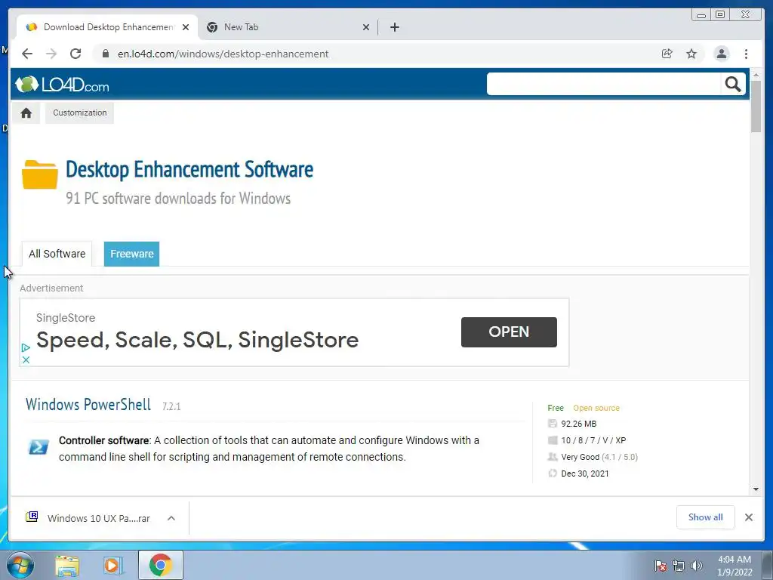This screenshot has height=580, width=773.
Task: Close the New Tab tab
Action: pyautogui.click(x=366, y=27)
